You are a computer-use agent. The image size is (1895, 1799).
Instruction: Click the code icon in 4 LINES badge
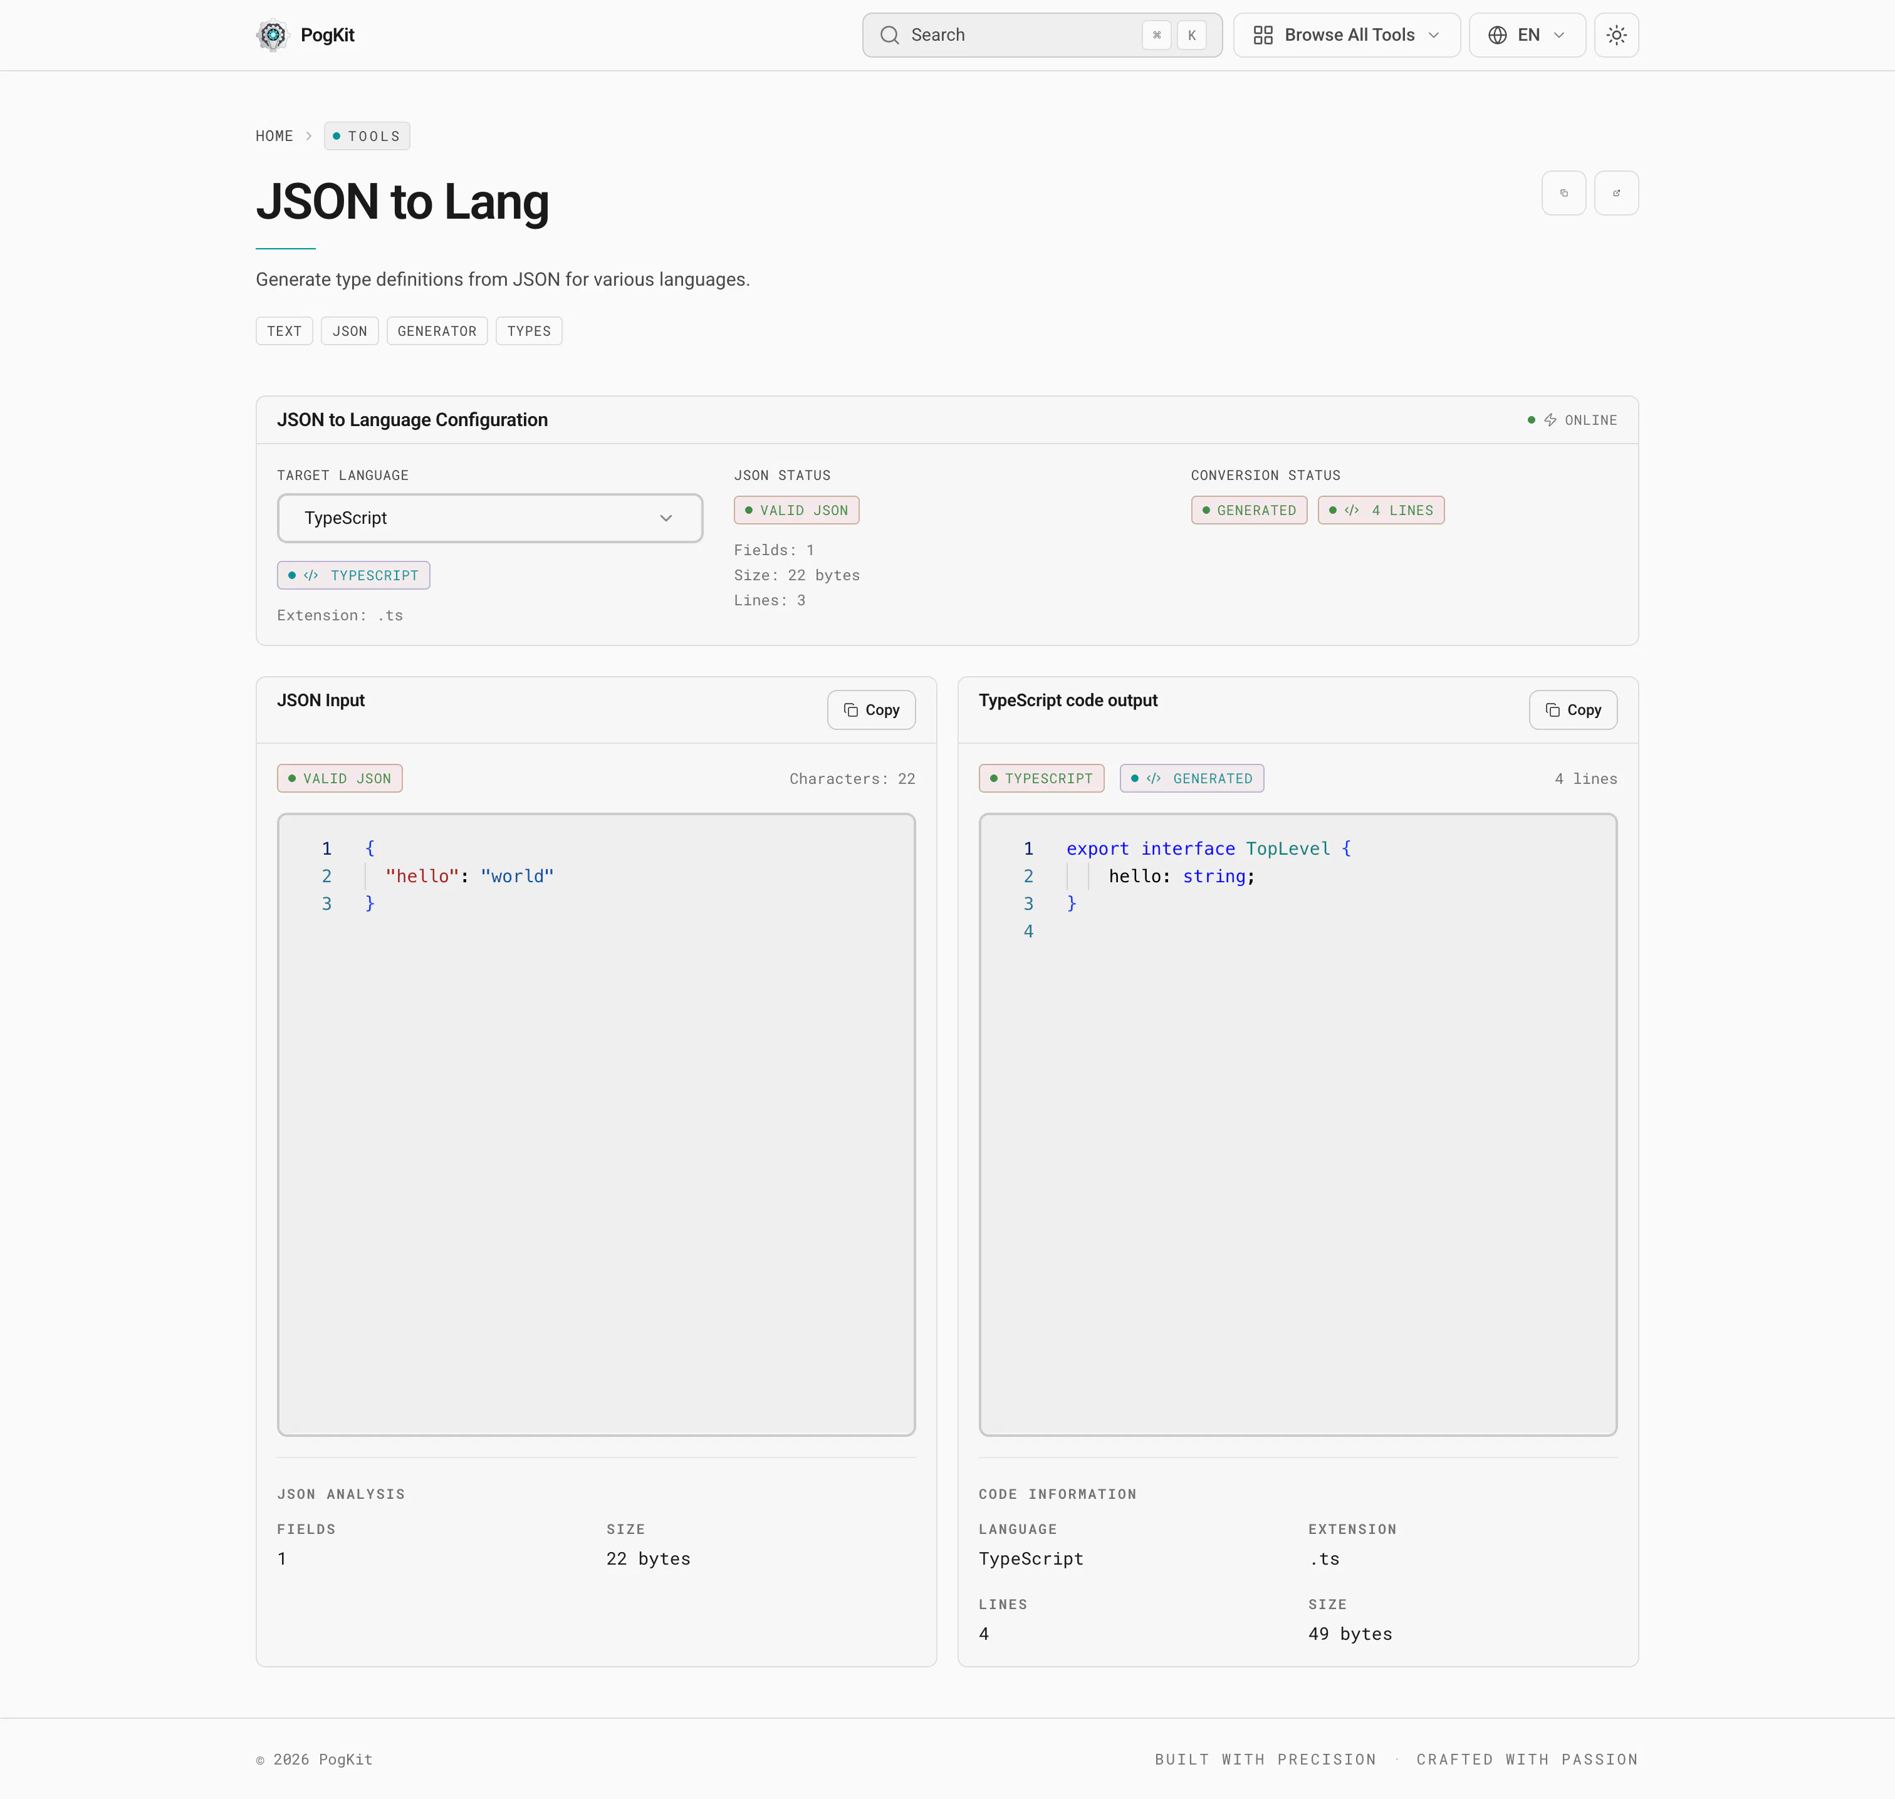click(x=1351, y=510)
